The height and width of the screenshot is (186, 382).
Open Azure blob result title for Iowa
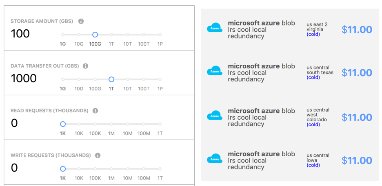tap(262, 160)
